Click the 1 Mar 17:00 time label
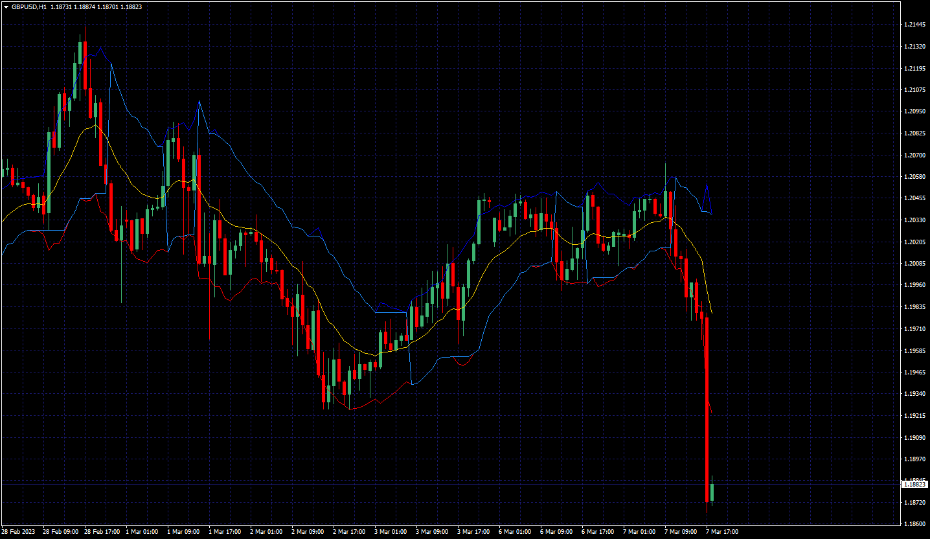This screenshot has height=539, width=930. pyautogui.click(x=225, y=532)
